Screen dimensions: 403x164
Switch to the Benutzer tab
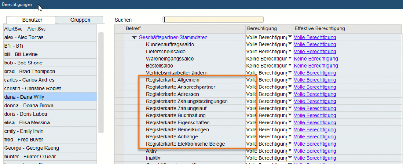[x=31, y=20]
